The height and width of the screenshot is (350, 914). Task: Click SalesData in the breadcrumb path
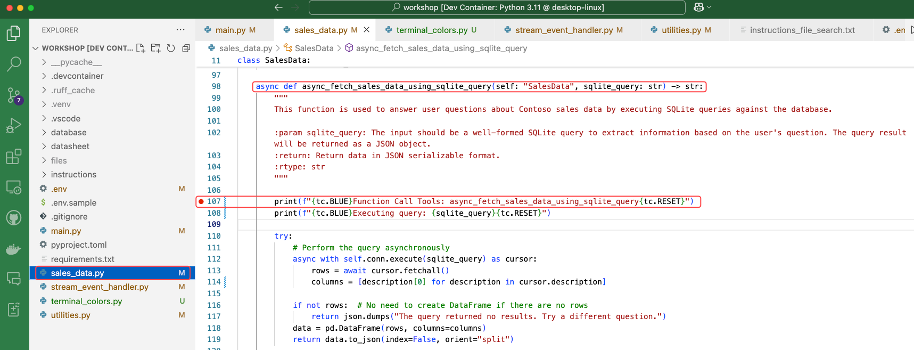pyautogui.click(x=314, y=48)
